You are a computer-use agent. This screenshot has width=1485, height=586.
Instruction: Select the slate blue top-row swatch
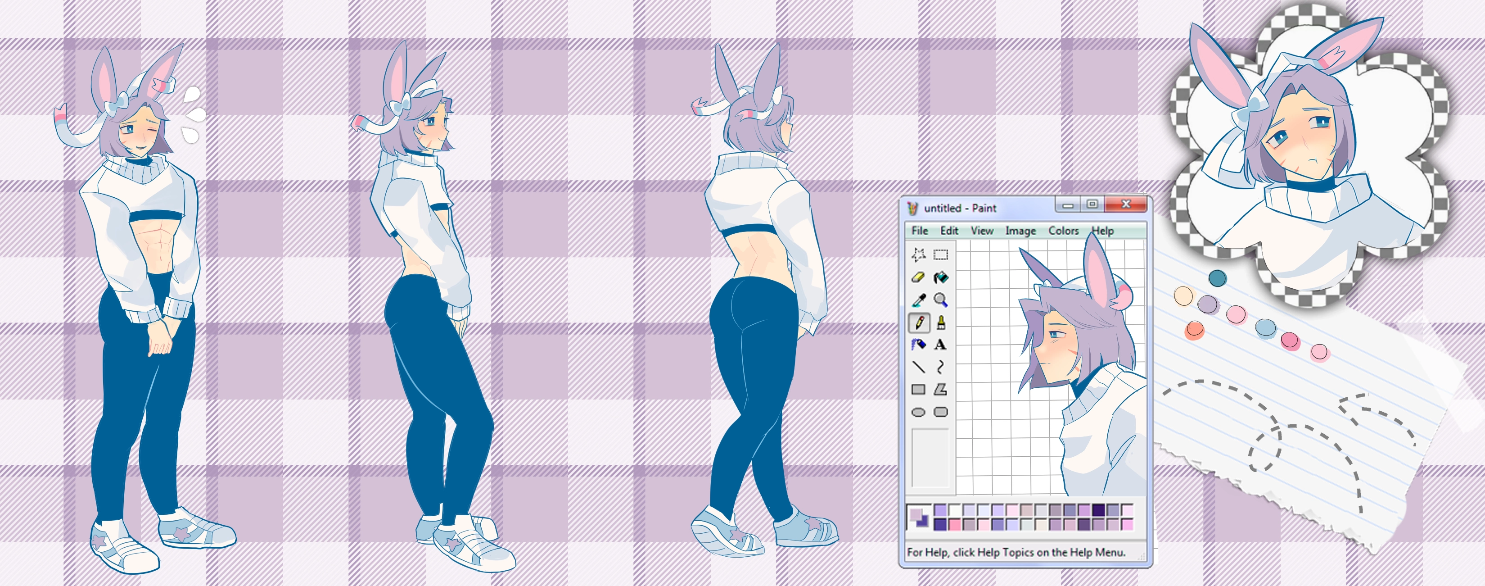[1070, 510]
